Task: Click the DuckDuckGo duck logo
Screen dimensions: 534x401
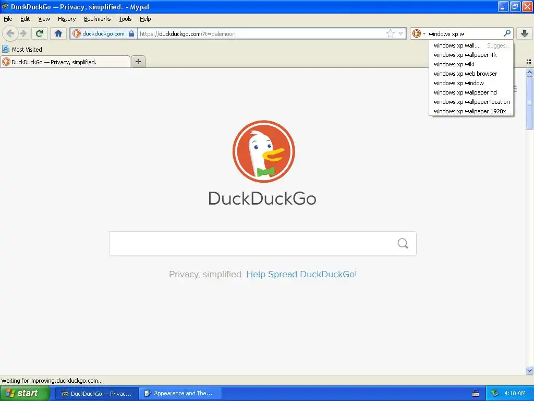Action: click(263, 151)
